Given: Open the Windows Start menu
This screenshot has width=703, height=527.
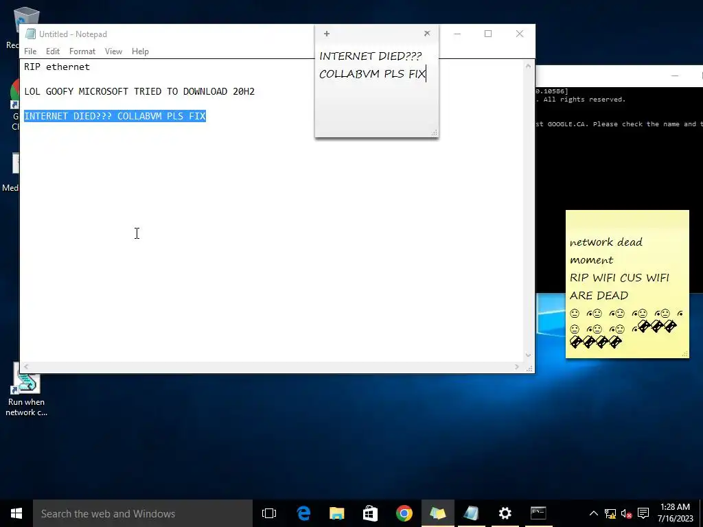Looking at the screenshot, I should (x=16, y=513).
